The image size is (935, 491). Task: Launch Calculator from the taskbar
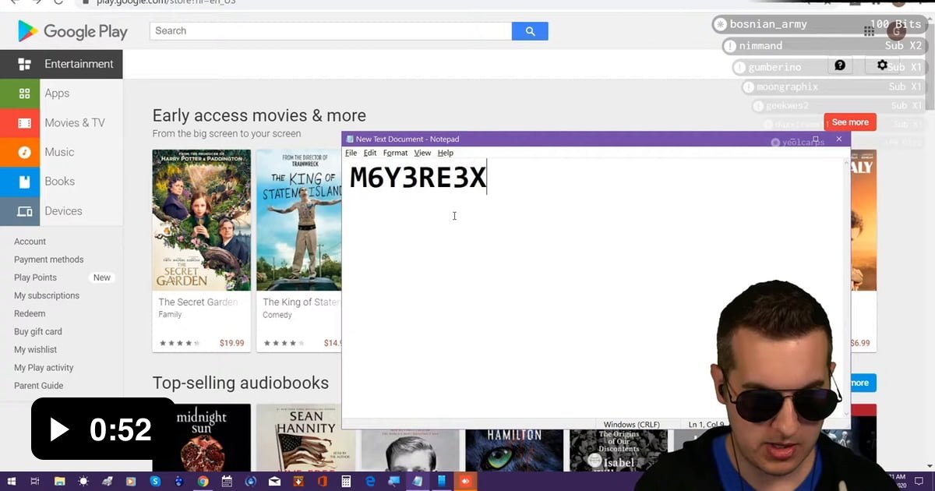coord(346,482)
